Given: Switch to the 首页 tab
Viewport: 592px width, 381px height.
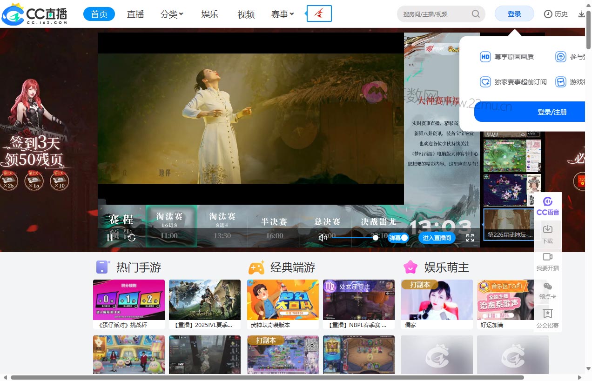Looking at the screenshot, I should (x=99, y=14).
